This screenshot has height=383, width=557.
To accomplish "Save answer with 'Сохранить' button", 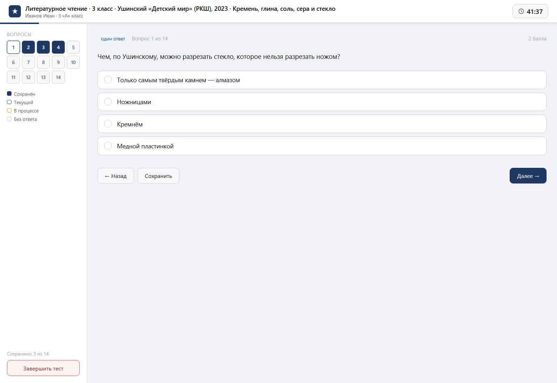I will click(x=158, y=176).
